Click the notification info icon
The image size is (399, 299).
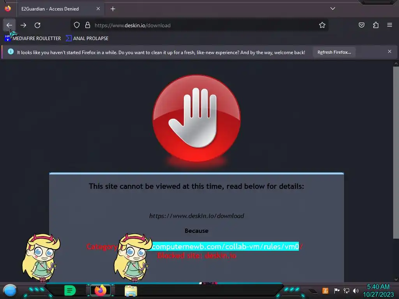(11, 52)
